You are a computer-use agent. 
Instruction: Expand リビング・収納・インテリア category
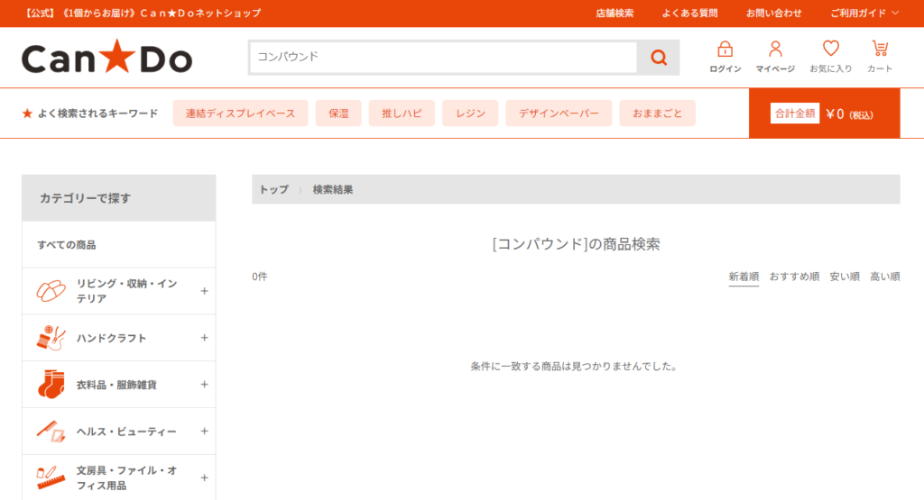pyautogui.click(x=204, y=291)
